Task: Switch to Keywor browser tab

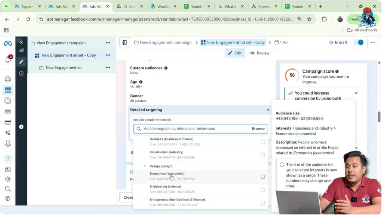Action: 264,7
